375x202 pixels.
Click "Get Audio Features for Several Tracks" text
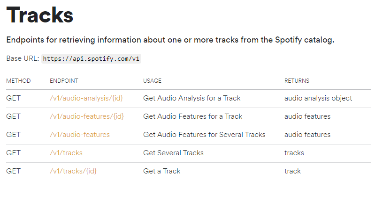click(204, 135)
